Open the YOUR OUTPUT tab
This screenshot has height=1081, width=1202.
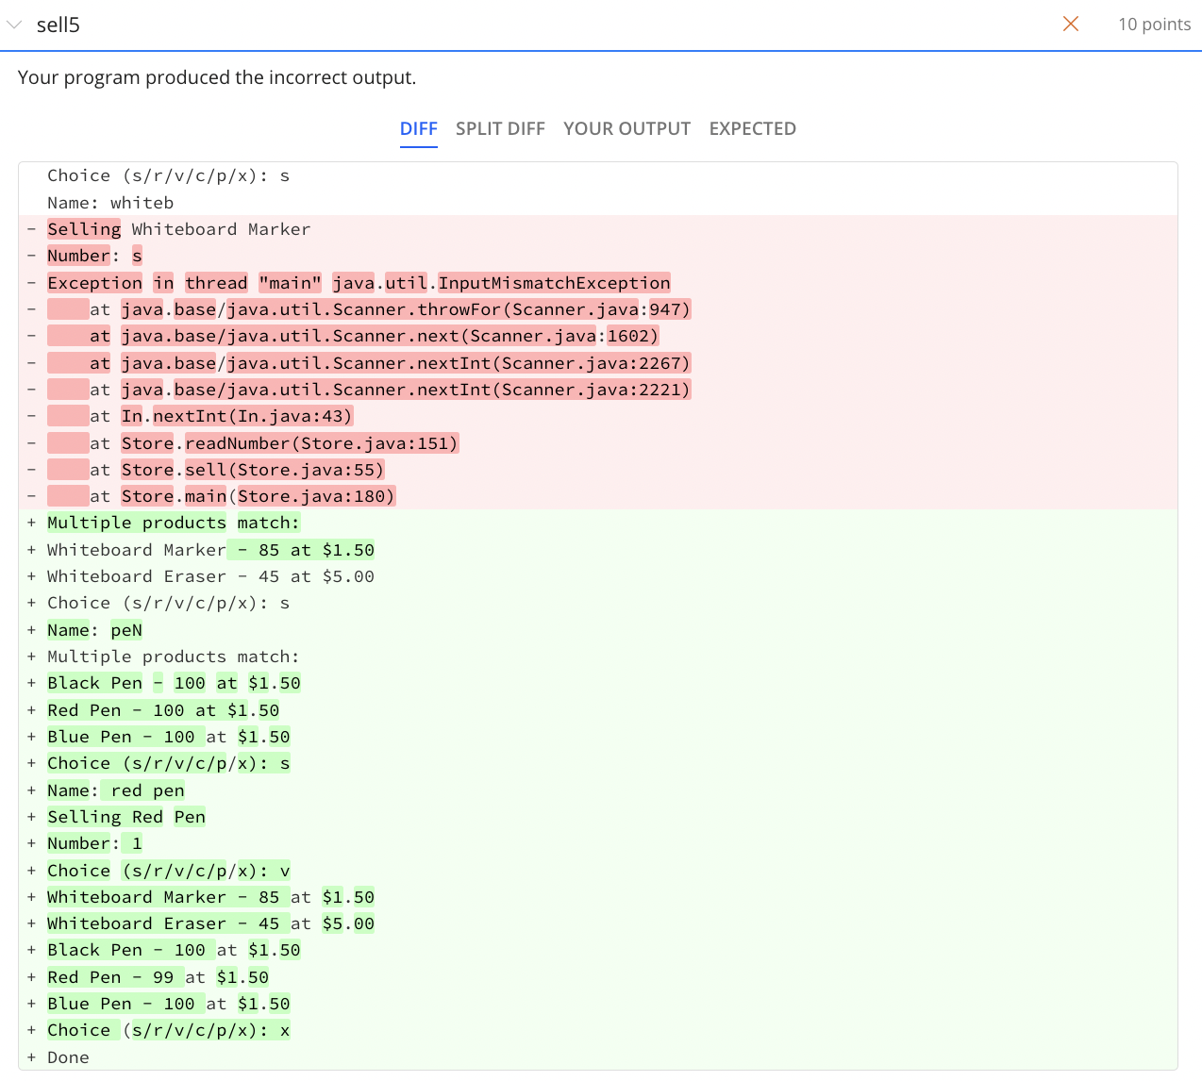click(x=626, y=128)
